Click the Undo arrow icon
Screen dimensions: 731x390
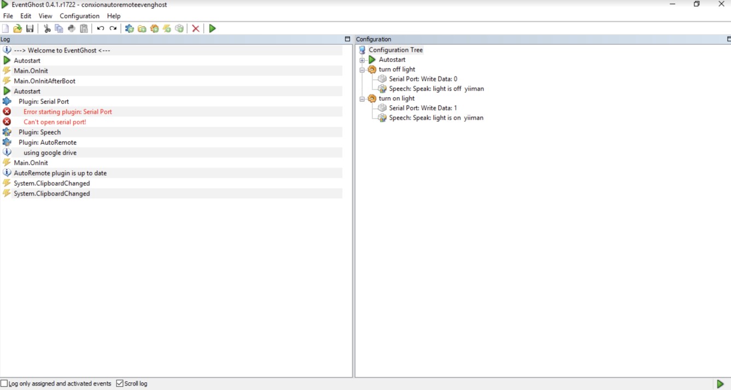pos(101,28)
